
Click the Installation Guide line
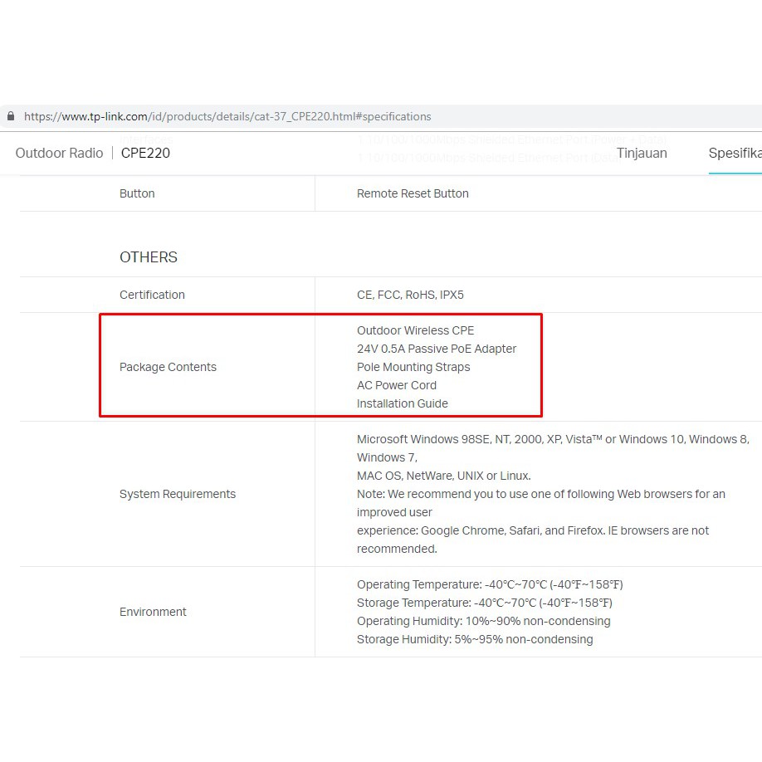click(402, 403)
